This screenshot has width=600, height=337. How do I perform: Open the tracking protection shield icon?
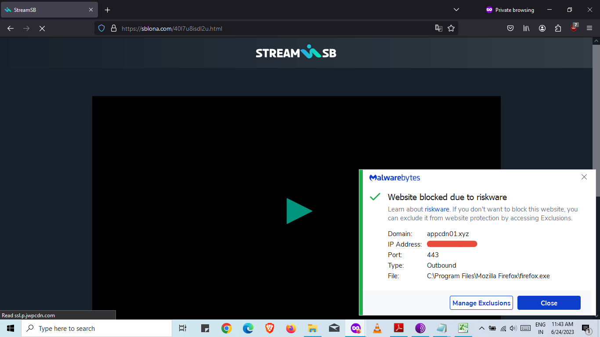click(x=101, y=29)
